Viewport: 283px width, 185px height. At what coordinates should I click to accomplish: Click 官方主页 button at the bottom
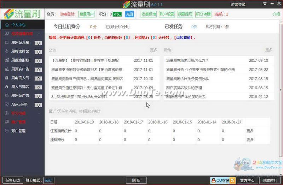[247, 180]
